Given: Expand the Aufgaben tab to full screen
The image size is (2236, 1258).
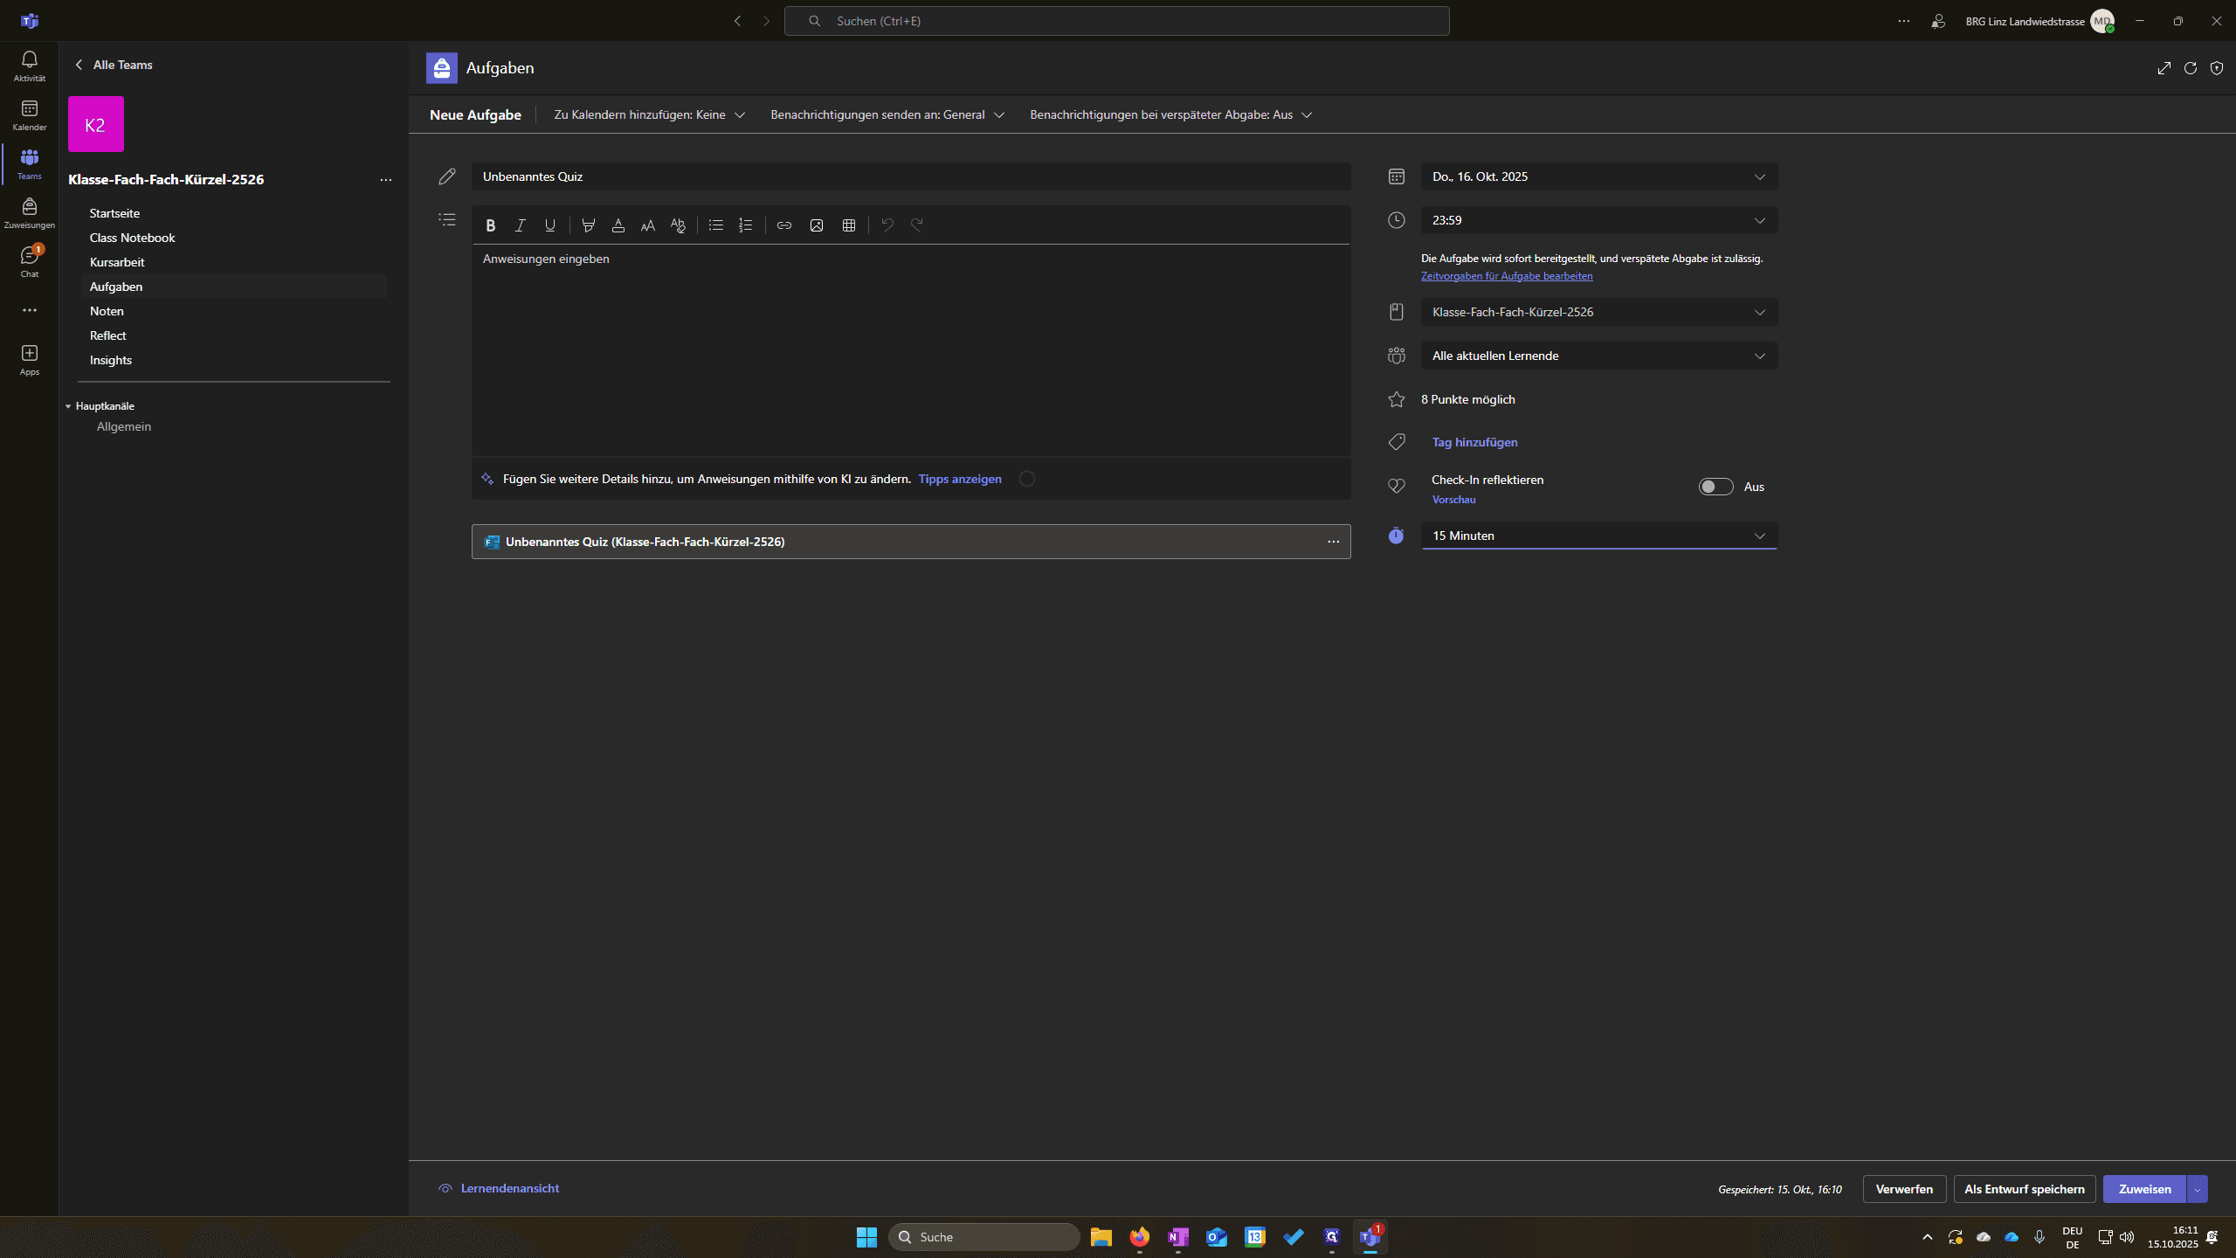Looking at the screenshot, I should tap(2164, 68).
